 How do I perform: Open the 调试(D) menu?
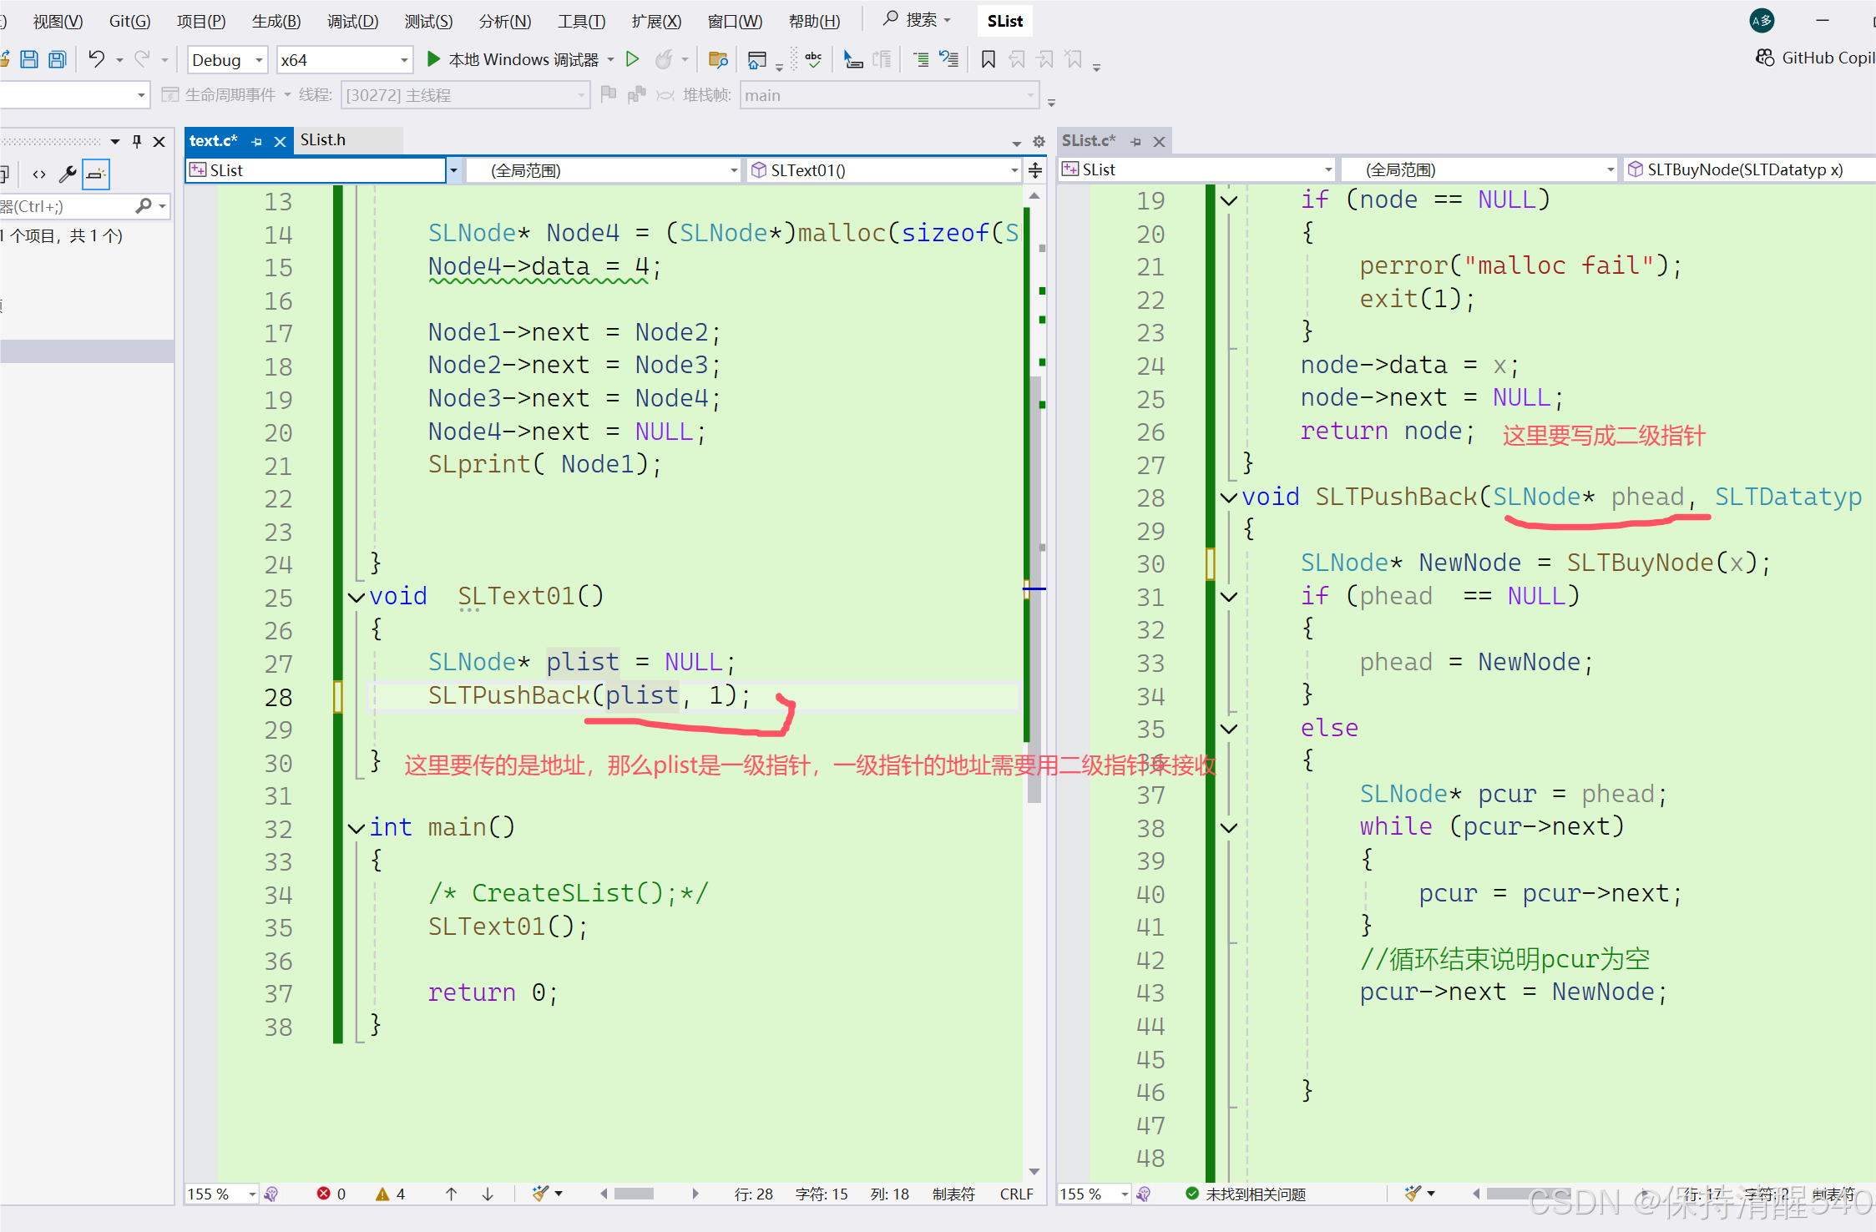(352, 21)
